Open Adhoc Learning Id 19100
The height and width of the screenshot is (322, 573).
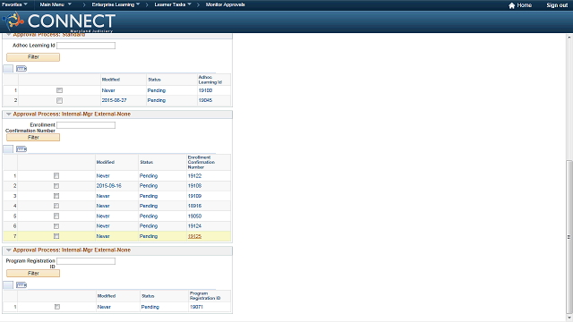point(205,90)
